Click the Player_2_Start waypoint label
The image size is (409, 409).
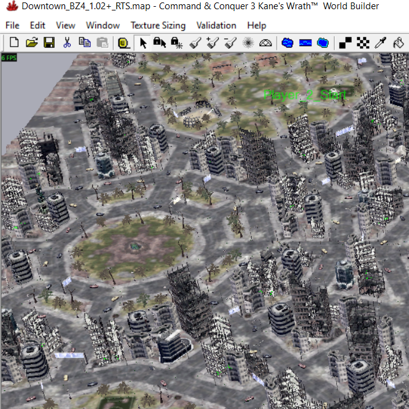coord(305,95)
